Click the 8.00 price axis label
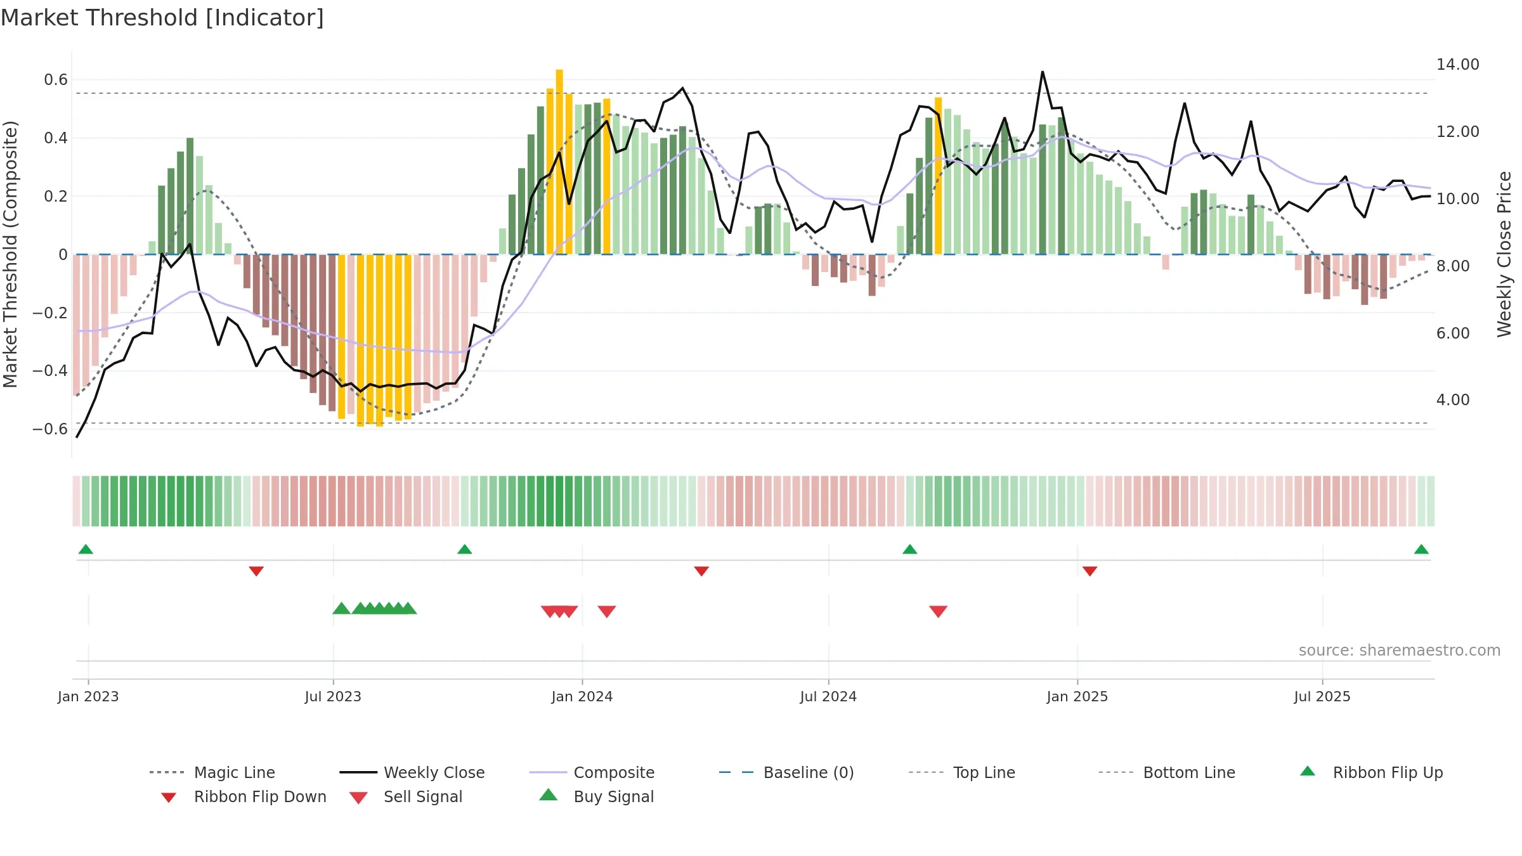1522x856 pixels. (x=1453, y=266)
